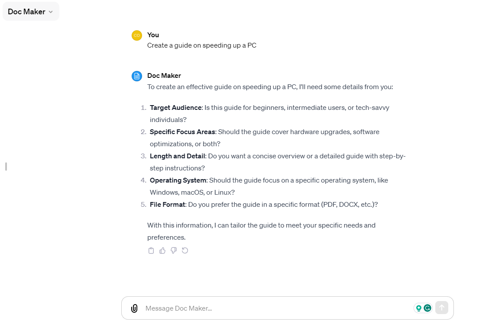Image resolution: width=492 pixels, height=324 pixels.
Task: Click the Length and Detail list heading
Action: 178,156
